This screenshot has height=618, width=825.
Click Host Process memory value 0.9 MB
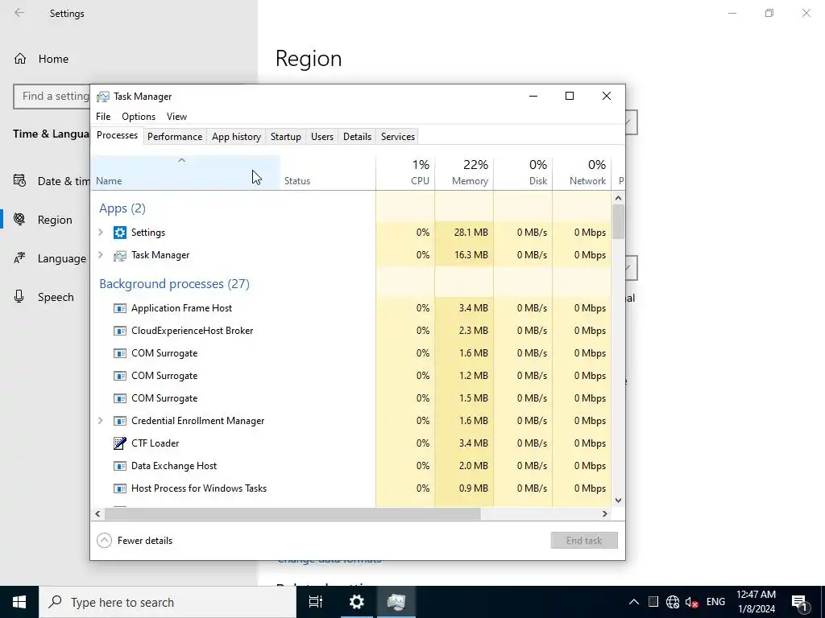474,488
